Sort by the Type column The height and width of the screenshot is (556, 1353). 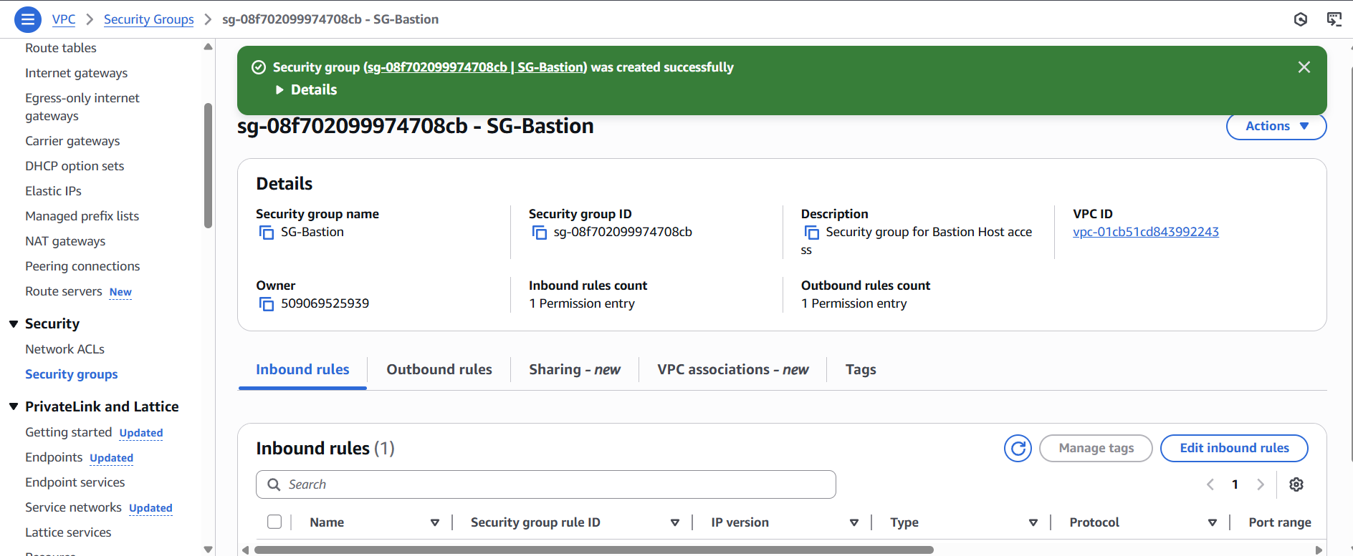1033,522
